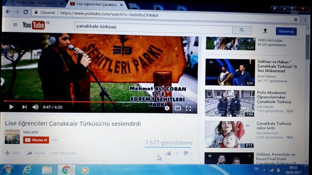Open video settings gear
The height and width of the screenshot is (175, 312).
pyautogui.click(x=167, y=108)
